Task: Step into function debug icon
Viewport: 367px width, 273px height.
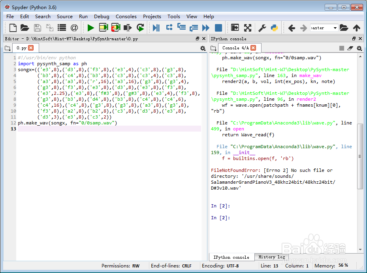Action: point(181,27)
